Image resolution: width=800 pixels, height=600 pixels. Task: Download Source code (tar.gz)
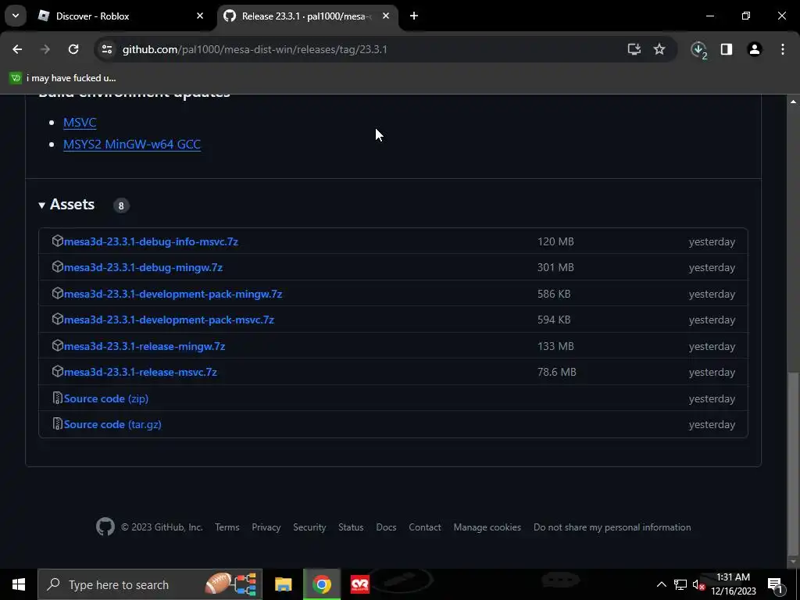pos(112,424)
